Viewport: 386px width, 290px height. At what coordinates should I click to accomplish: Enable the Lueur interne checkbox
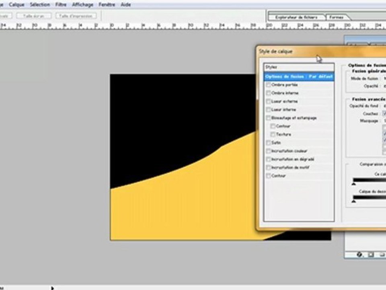pos(268,110)
